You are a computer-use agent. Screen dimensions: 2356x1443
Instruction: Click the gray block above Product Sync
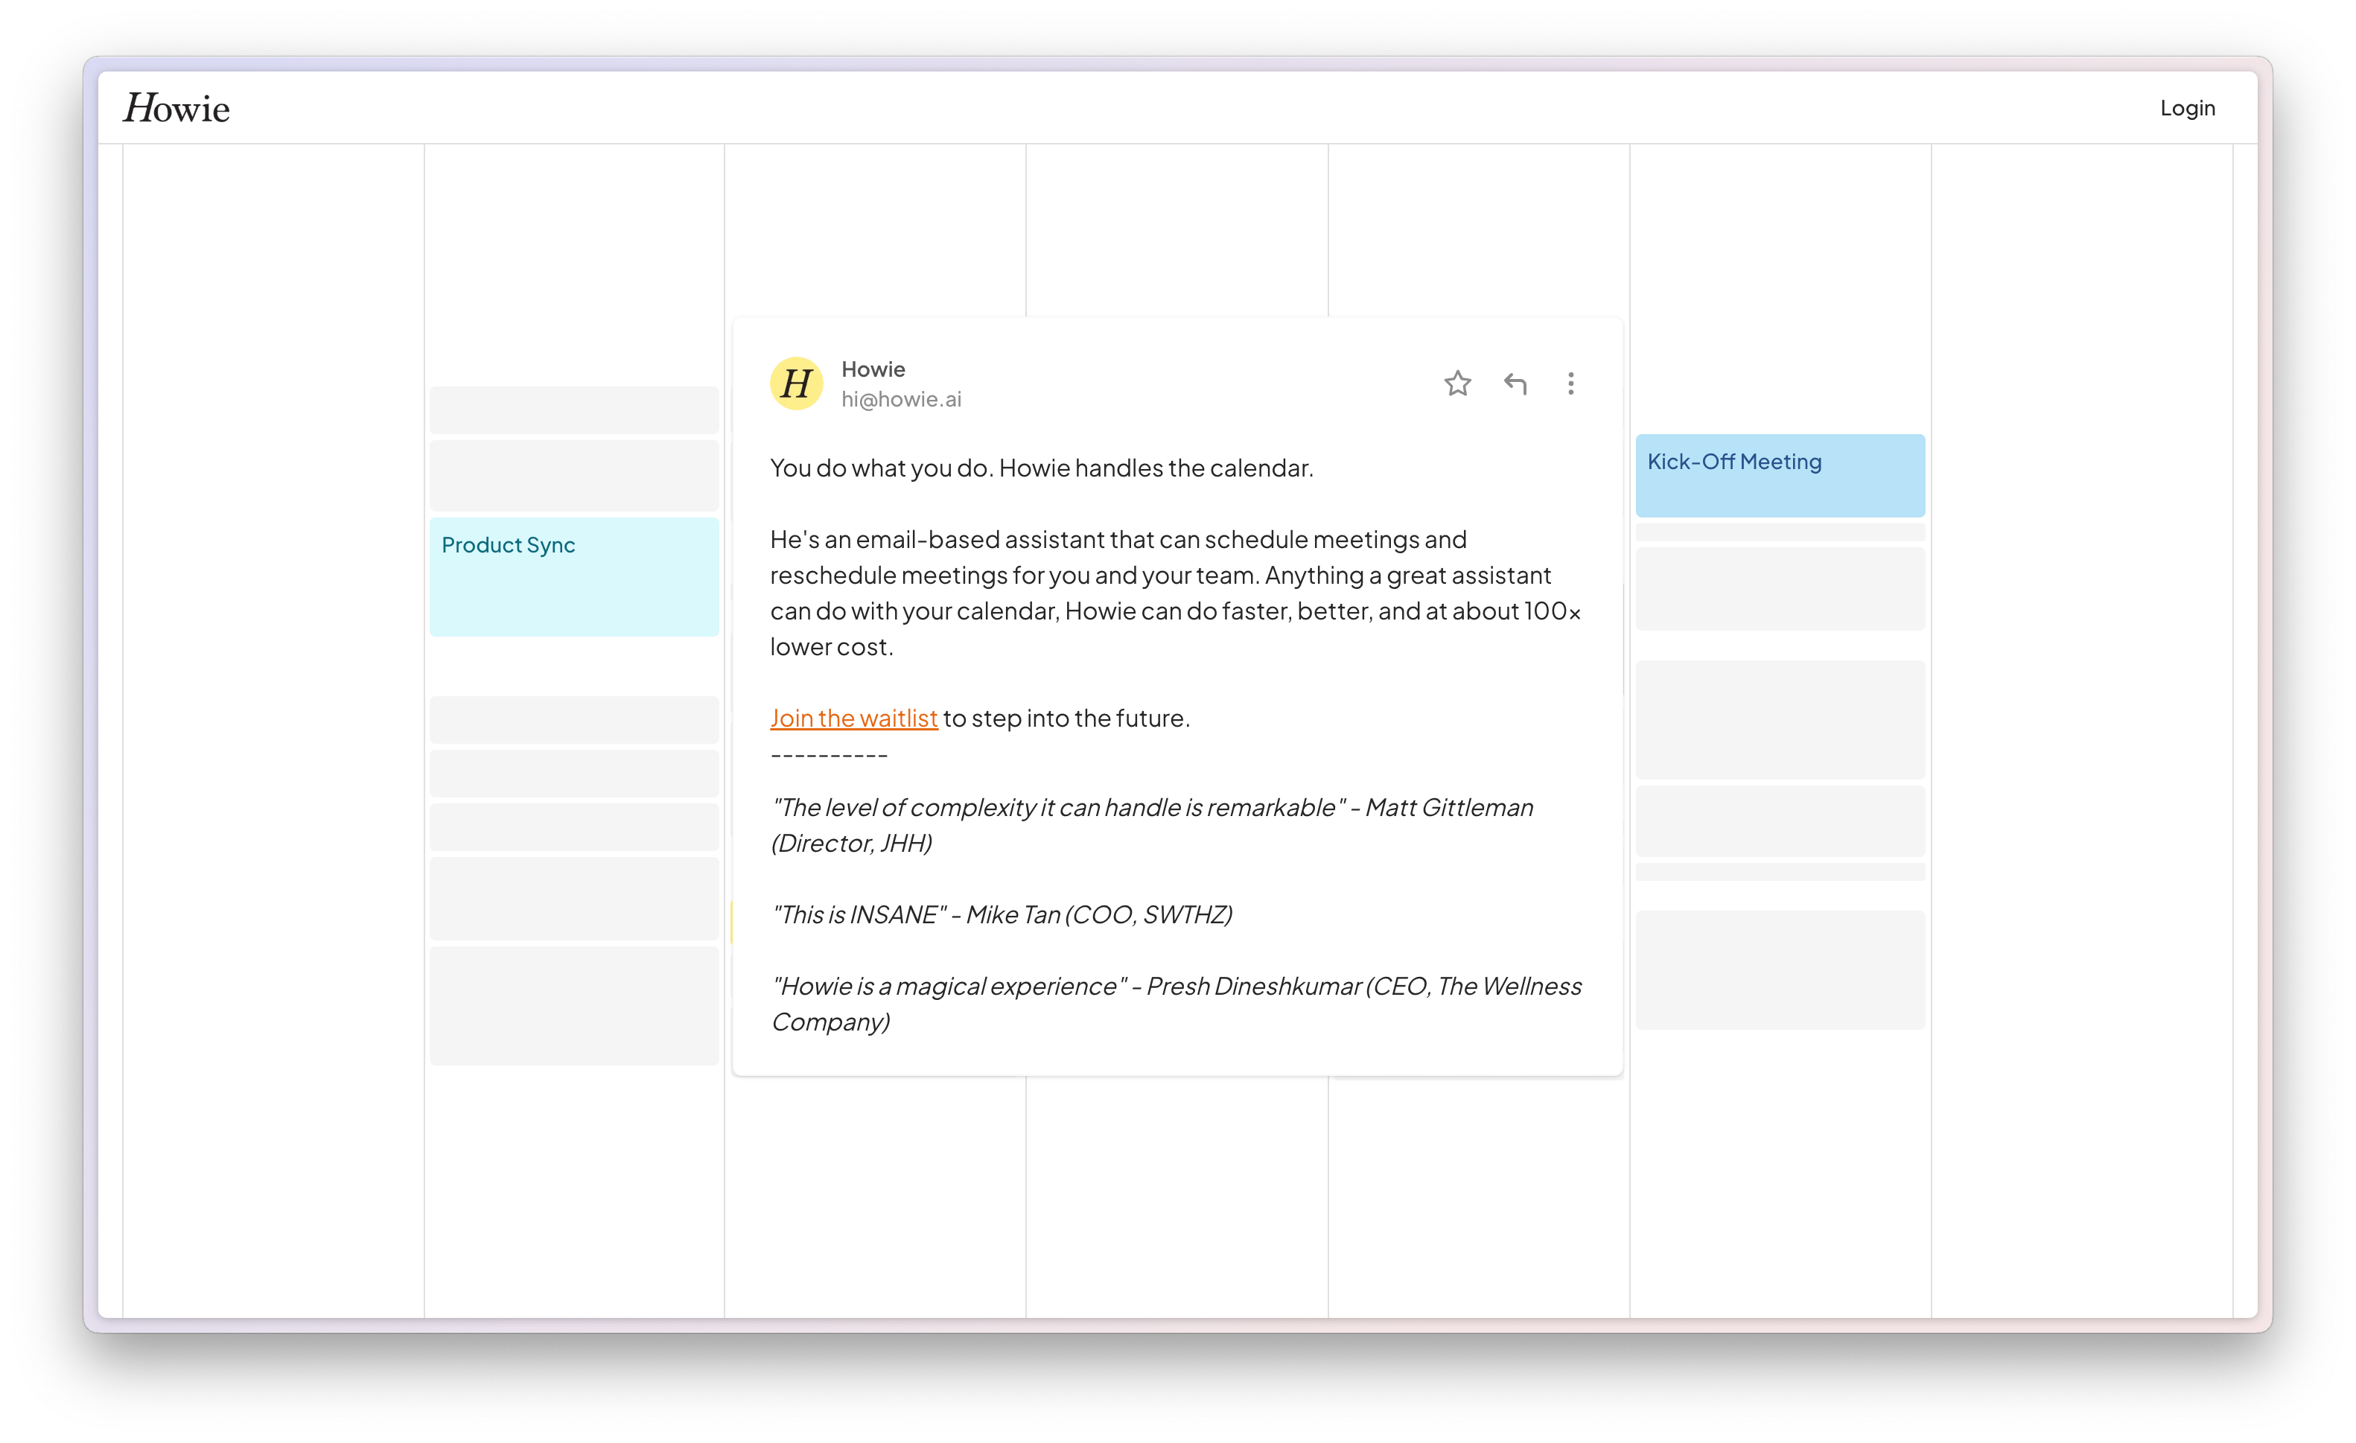573,475
